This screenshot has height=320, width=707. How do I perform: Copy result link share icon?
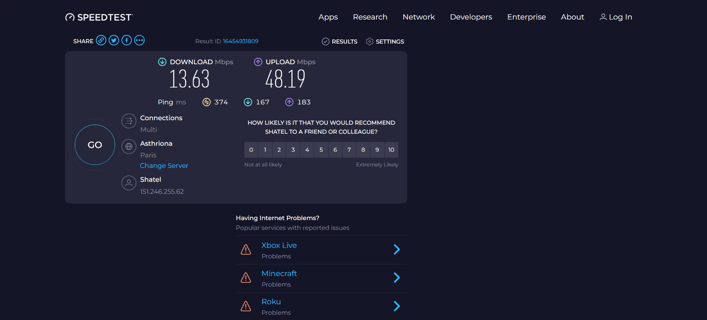tap(101, 40)
